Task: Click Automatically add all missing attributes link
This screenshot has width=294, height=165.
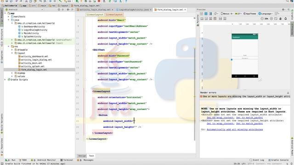Action: coord(235,129)
